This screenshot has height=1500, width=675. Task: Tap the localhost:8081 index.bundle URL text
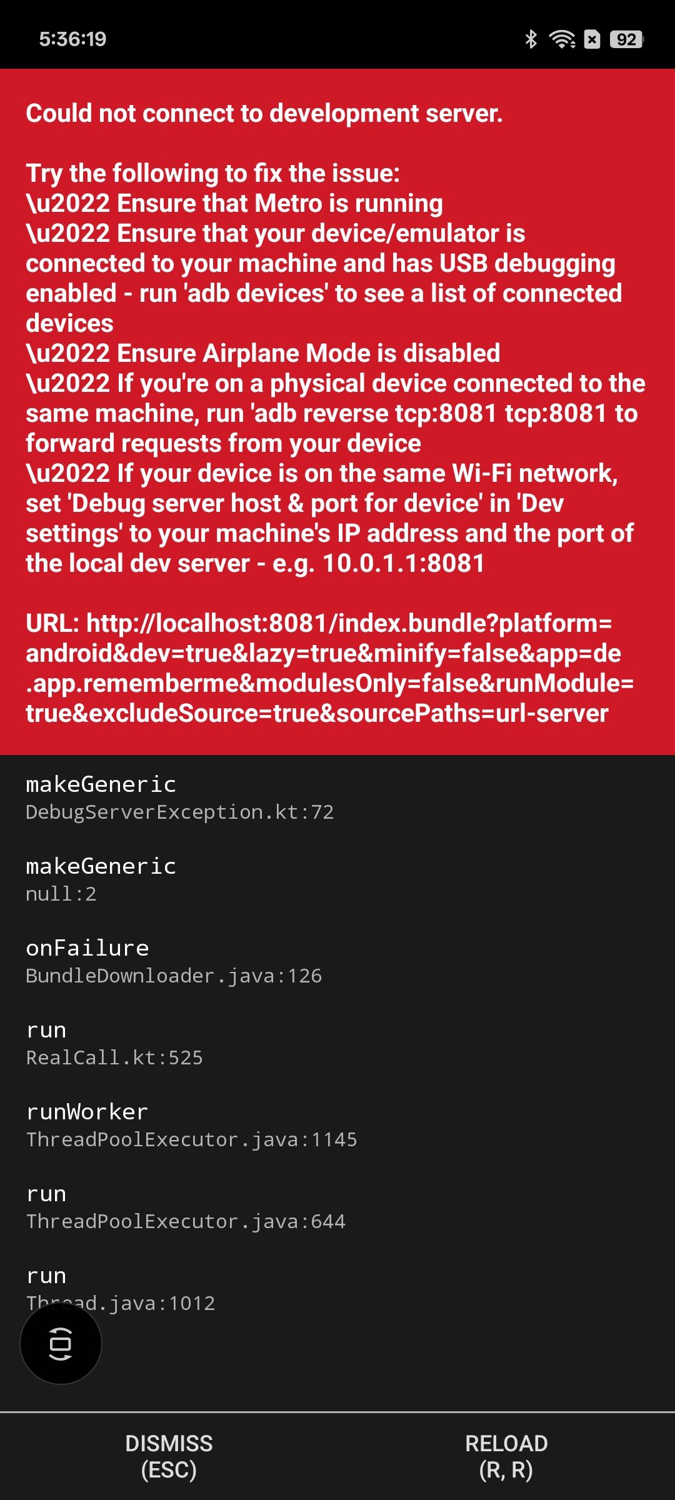329,668
